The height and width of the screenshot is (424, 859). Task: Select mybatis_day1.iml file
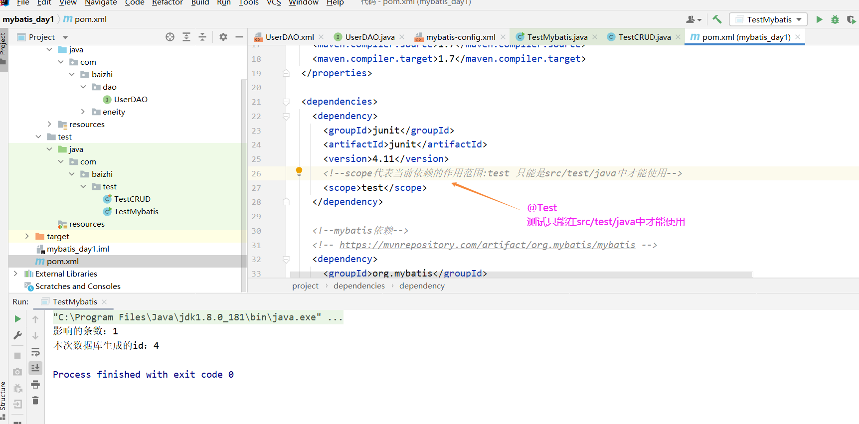pos(78,249)
